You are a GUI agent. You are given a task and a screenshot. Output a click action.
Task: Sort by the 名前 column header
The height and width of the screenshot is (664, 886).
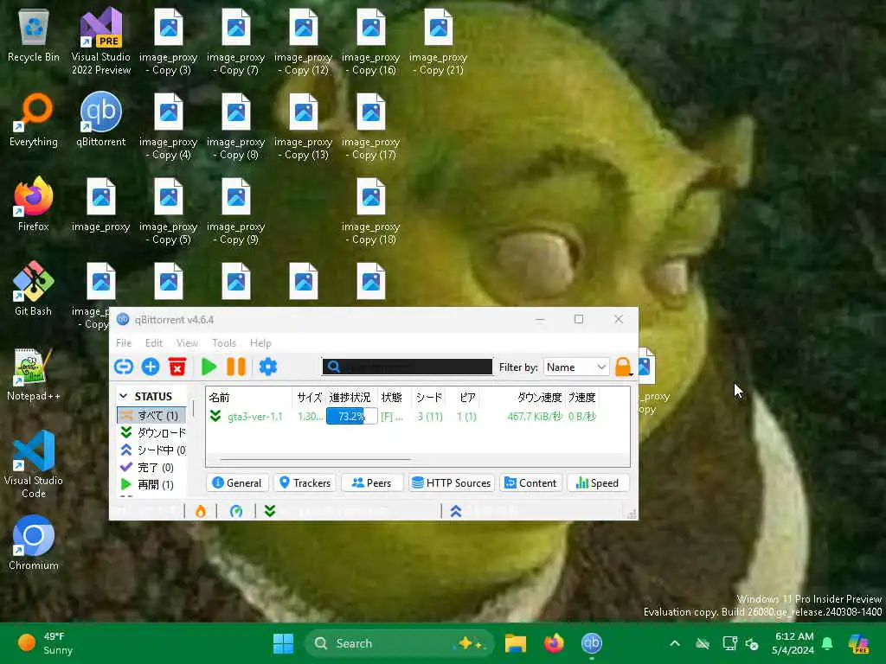[x=248, y=398]
